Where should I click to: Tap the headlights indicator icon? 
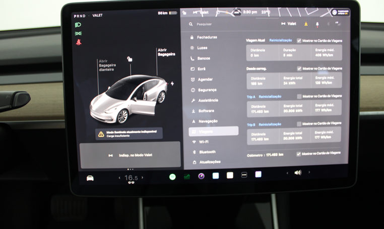pos(78,25)
